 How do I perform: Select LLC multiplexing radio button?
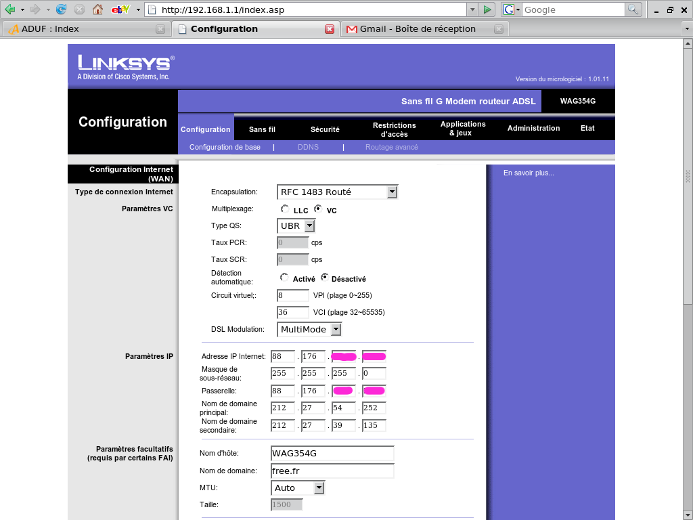(x=285, y=209)
